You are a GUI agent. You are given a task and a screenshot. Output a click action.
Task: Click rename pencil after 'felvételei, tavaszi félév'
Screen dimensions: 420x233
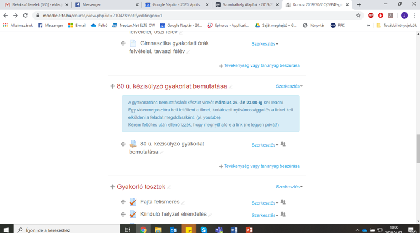(x=188, y=52)
